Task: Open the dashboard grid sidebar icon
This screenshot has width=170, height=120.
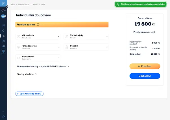Action: 3,26
